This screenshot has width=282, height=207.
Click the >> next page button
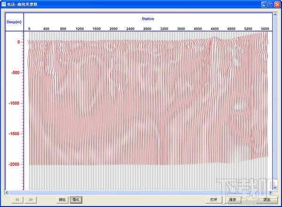pos(31,199)
